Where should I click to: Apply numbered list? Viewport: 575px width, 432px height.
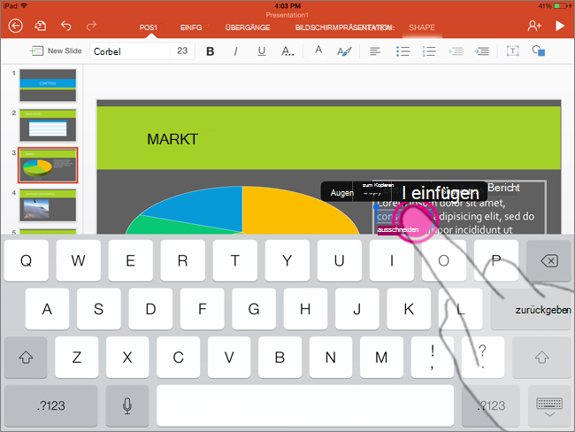[x=429, y=51]
